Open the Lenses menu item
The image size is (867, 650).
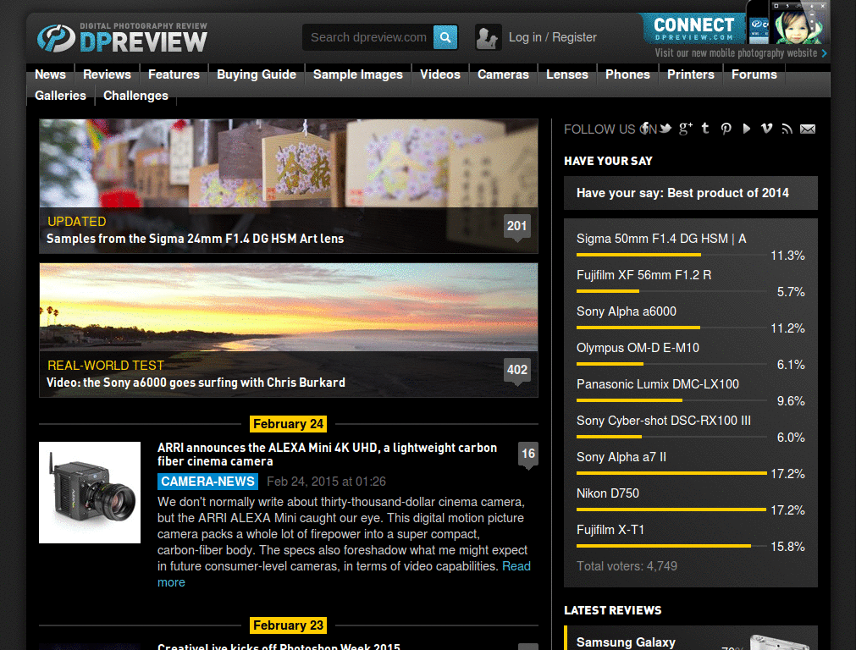pyautogui.click(x=567, y=74)
